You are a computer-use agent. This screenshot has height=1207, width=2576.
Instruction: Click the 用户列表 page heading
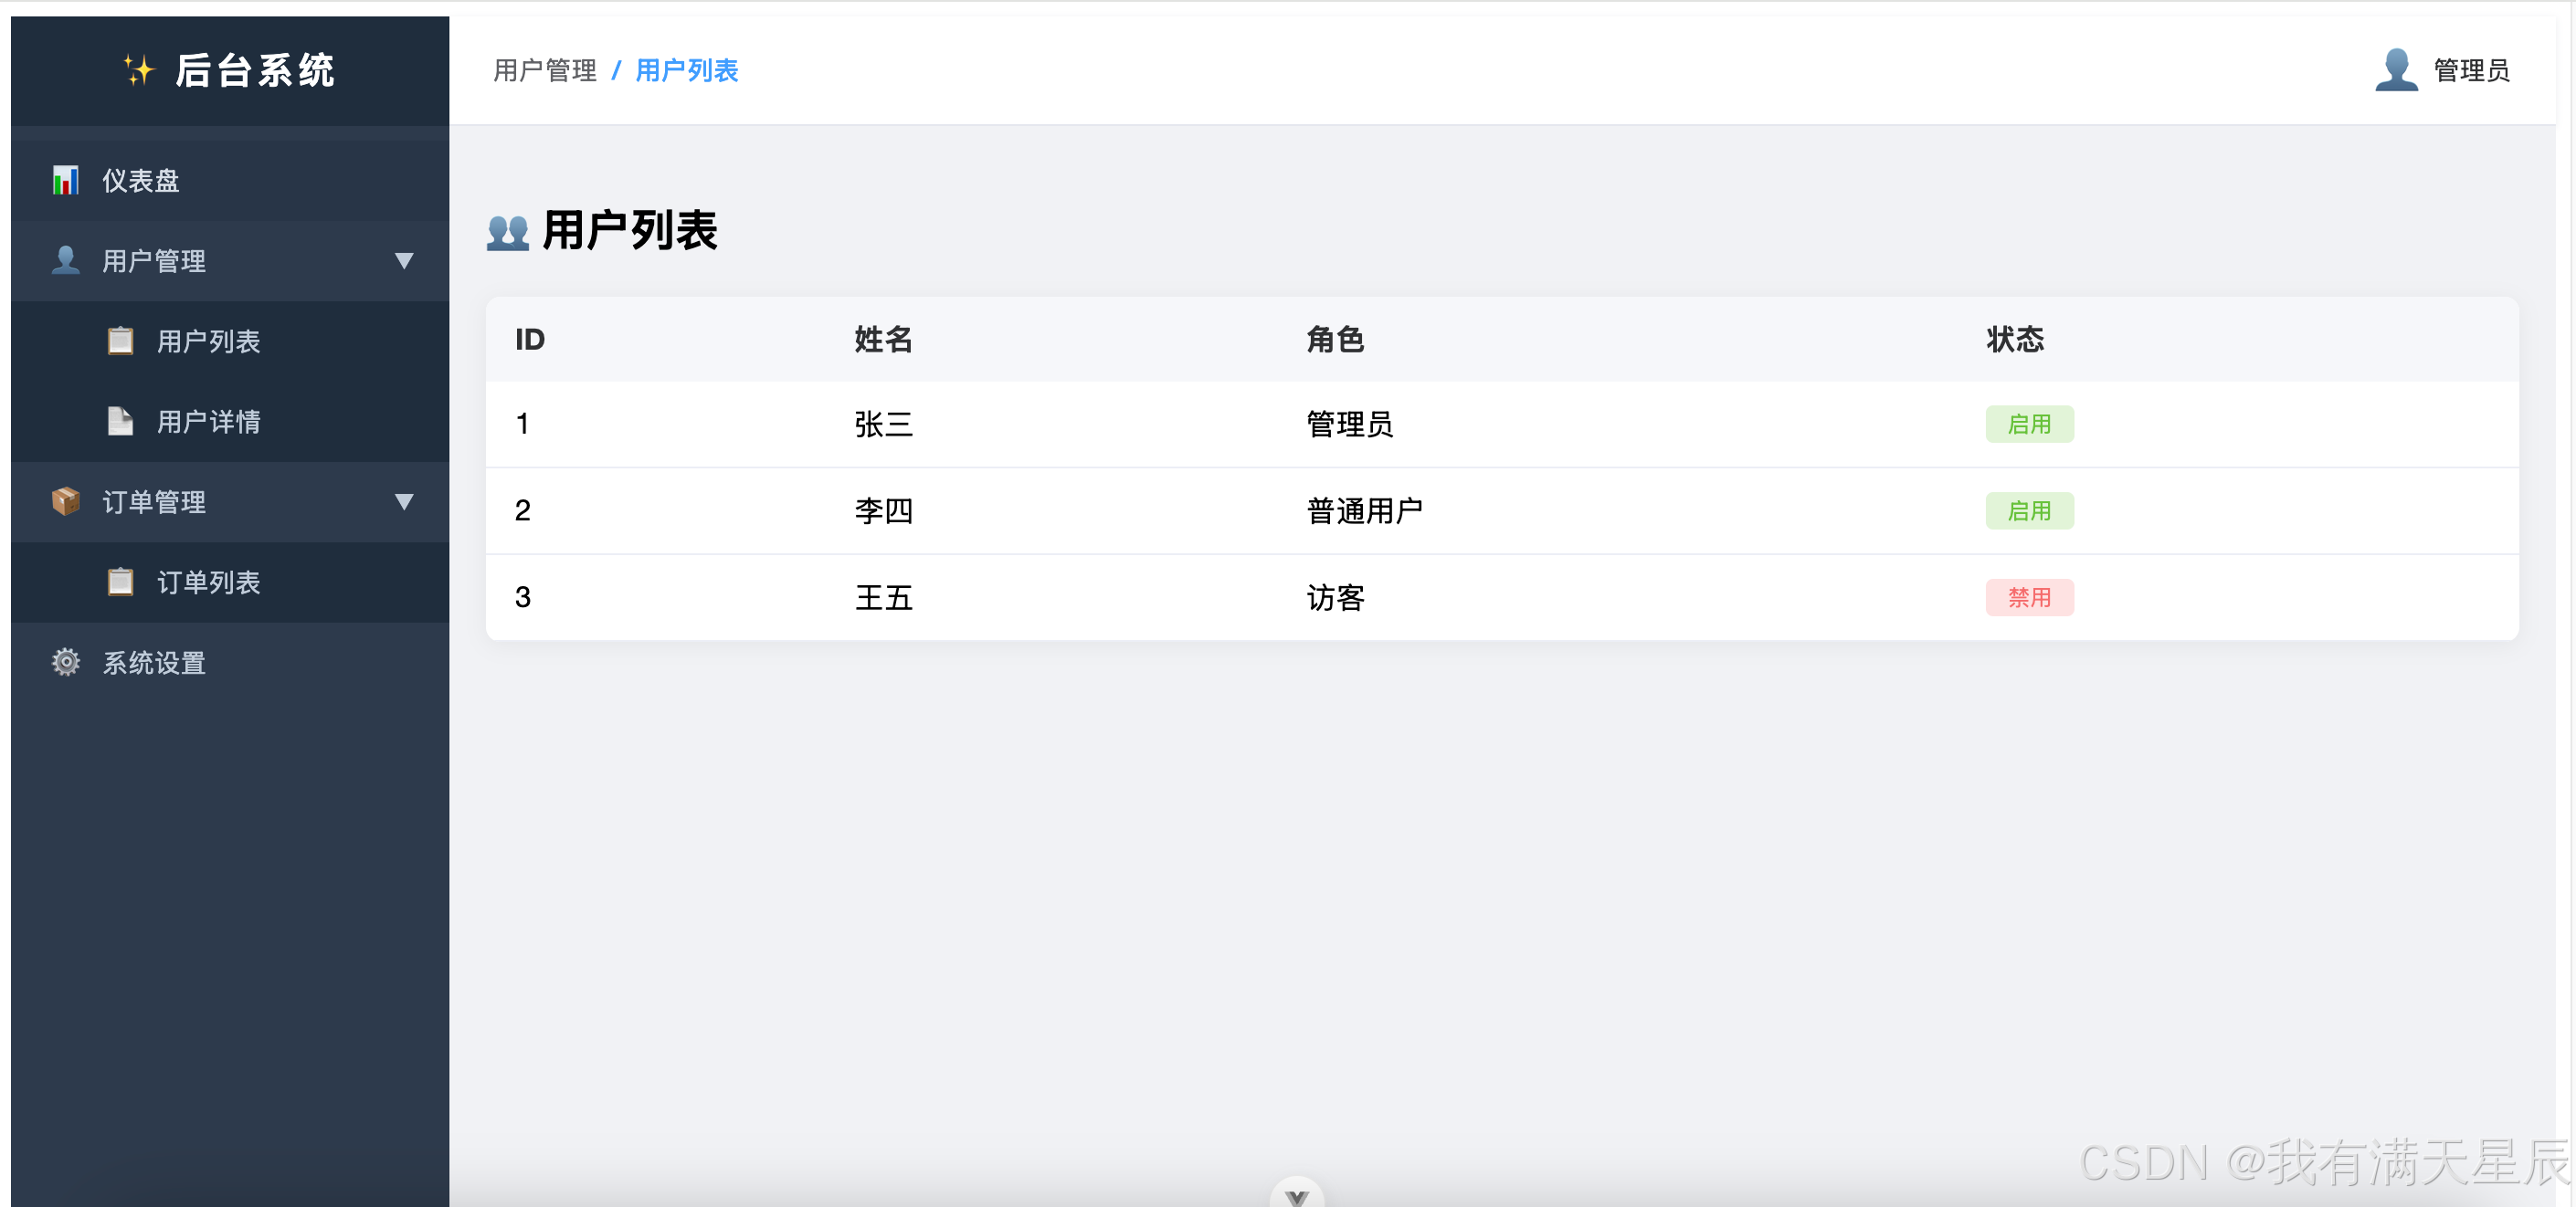(630, 231)
